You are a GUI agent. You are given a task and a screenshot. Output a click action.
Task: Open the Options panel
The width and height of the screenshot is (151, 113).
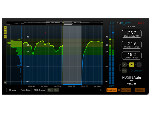coord(140,90)
